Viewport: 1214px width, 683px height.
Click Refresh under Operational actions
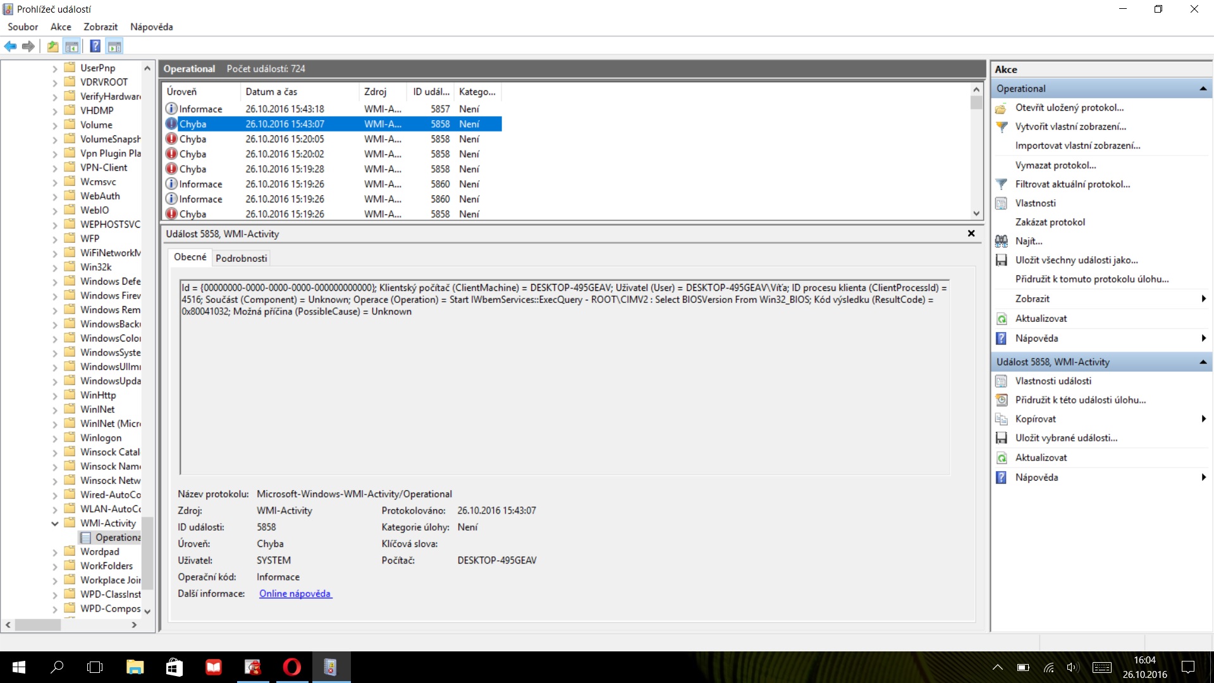(1041, 318)
